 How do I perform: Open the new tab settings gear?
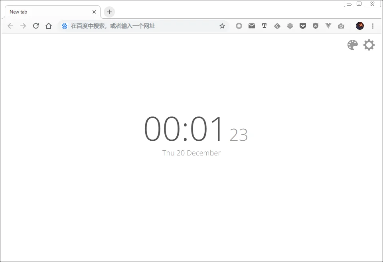point(369,45)
